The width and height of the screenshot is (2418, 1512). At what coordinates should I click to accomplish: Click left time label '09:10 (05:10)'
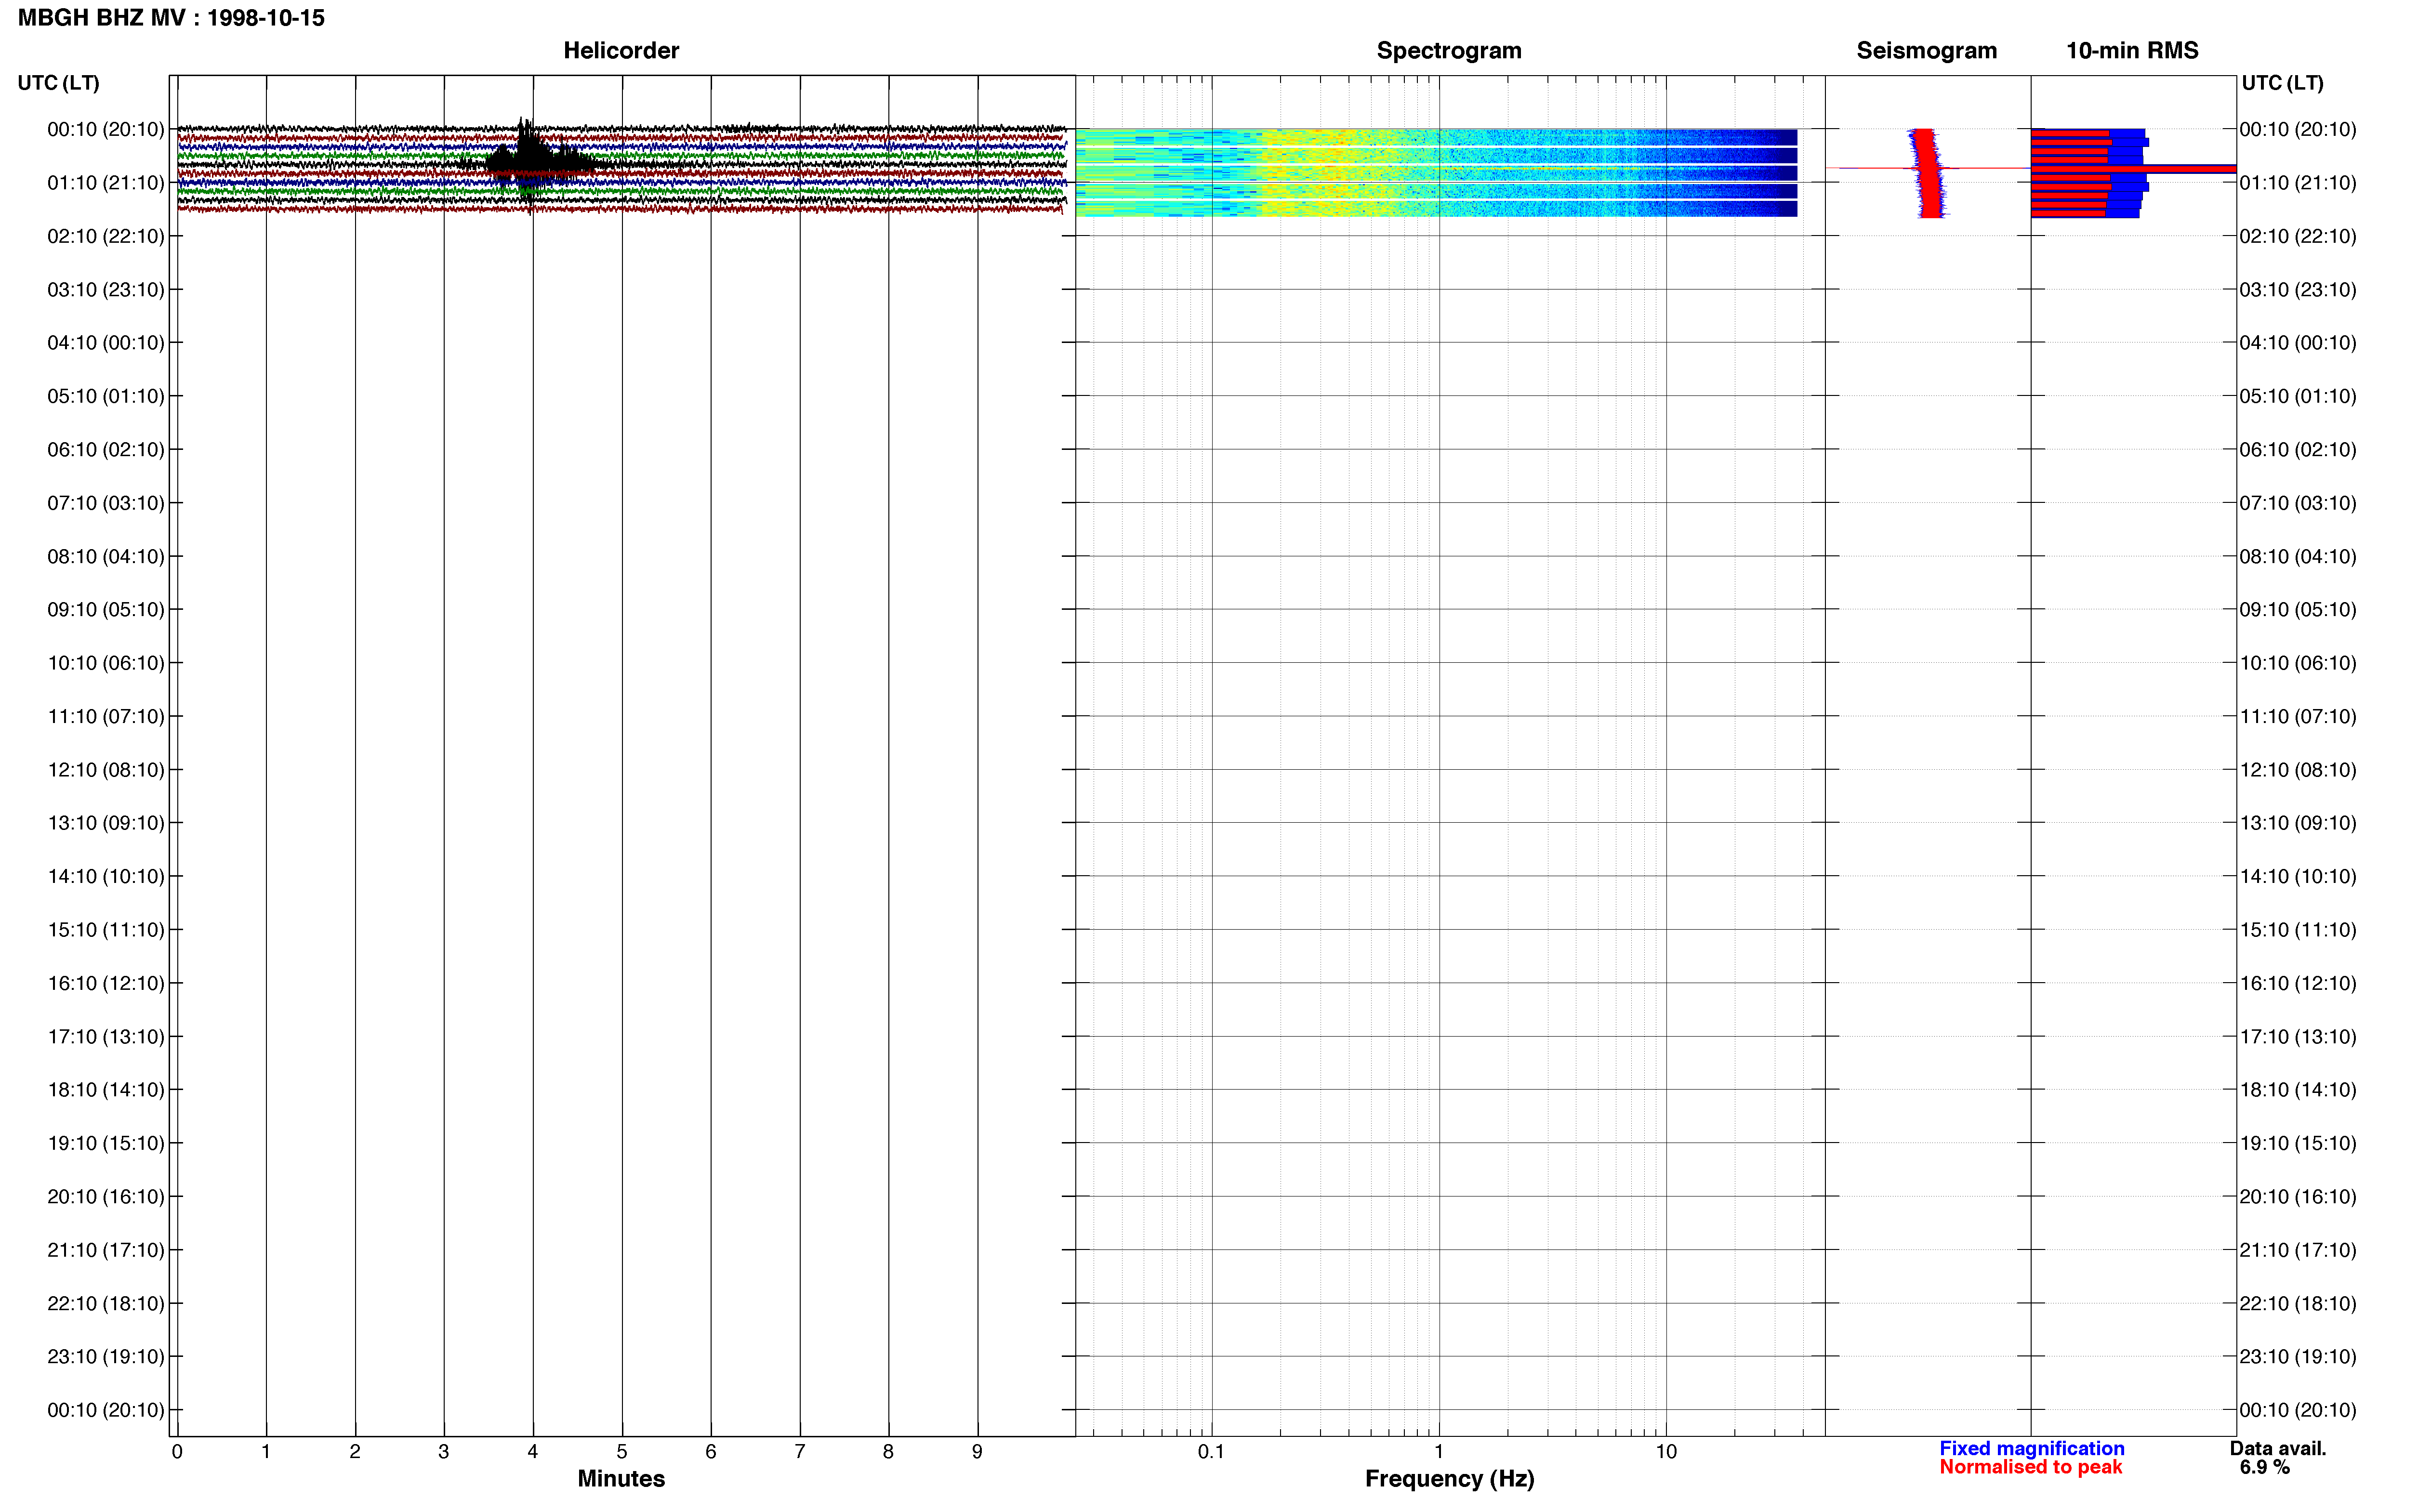[x=106, y=610]
